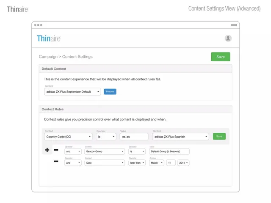Open the user profile avatar icon
Viewport: 271px width, 203px height.
(228, 38)
